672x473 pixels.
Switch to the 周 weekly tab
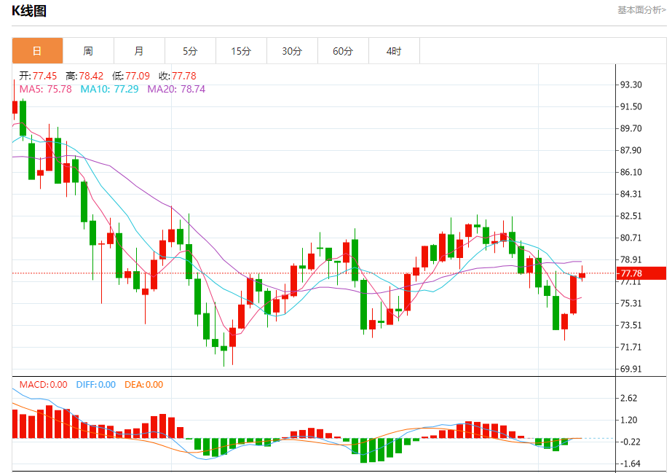pos(88,51)
